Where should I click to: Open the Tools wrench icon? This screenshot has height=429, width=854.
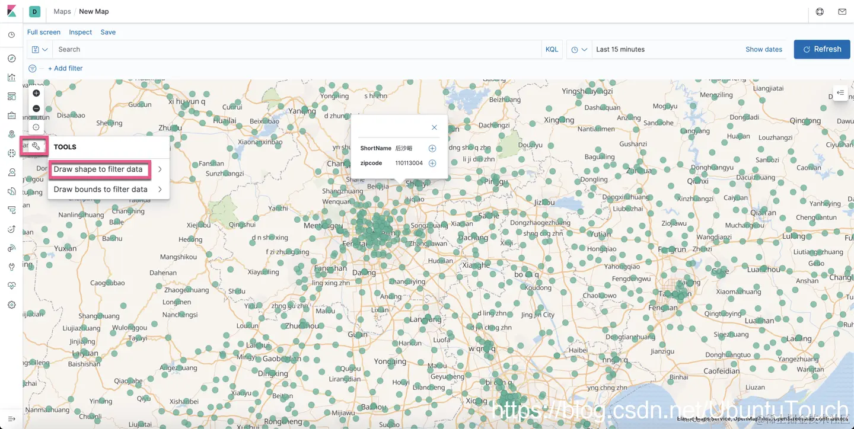pyautogui.click(x=36, y=146)
